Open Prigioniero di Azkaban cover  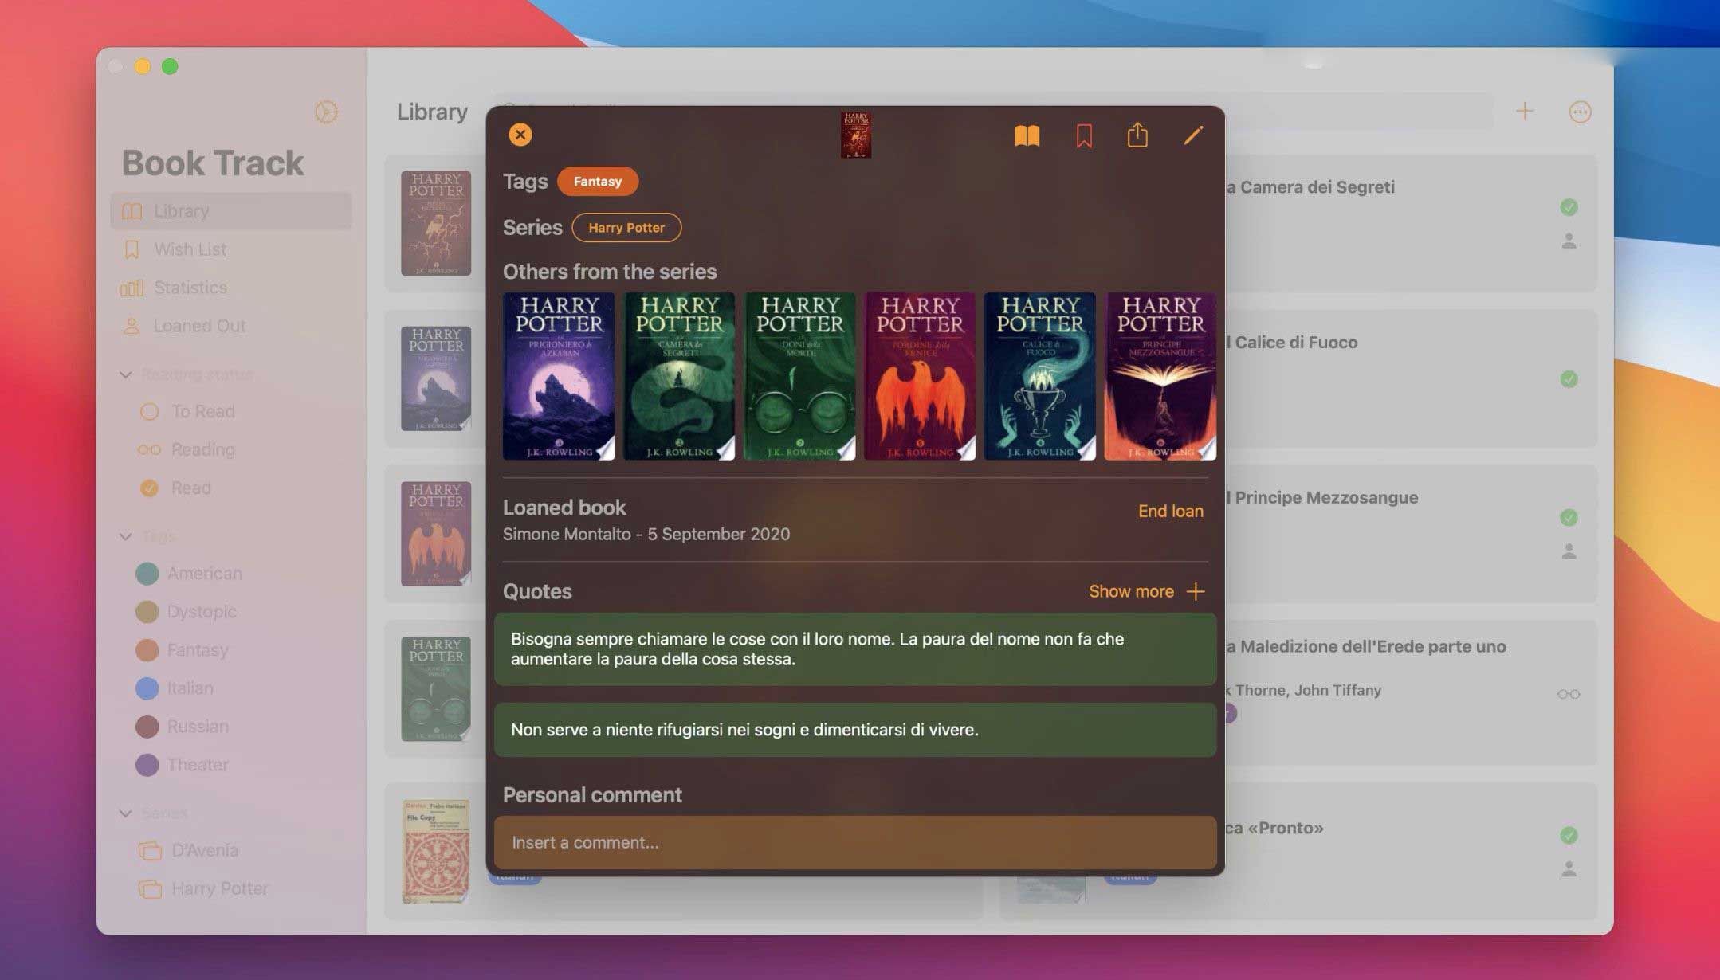point(559,376)
